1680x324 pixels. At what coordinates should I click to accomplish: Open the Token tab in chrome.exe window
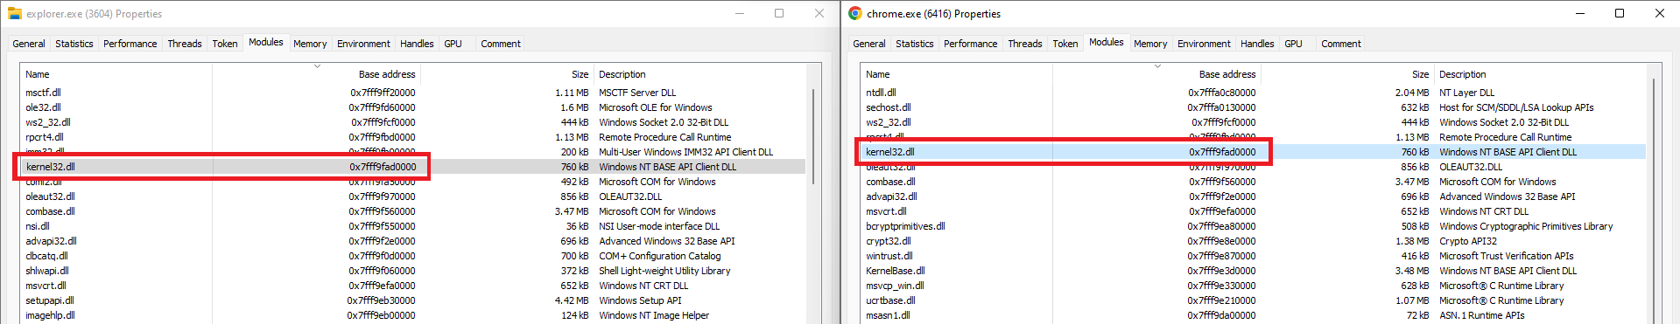pos(1065,44)
